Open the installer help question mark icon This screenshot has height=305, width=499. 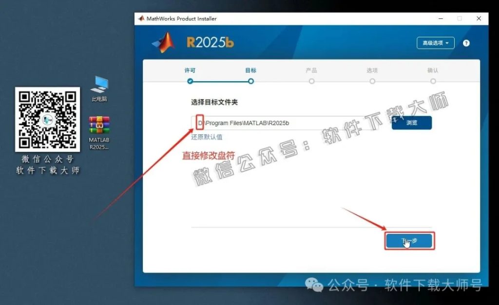click(466, 43)
